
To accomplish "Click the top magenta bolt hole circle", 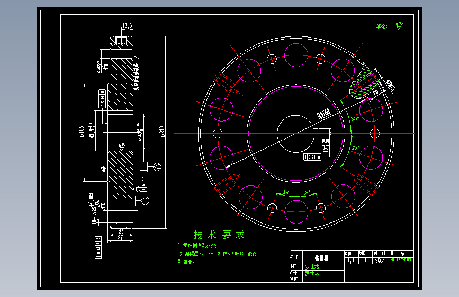I will point(296,55).
